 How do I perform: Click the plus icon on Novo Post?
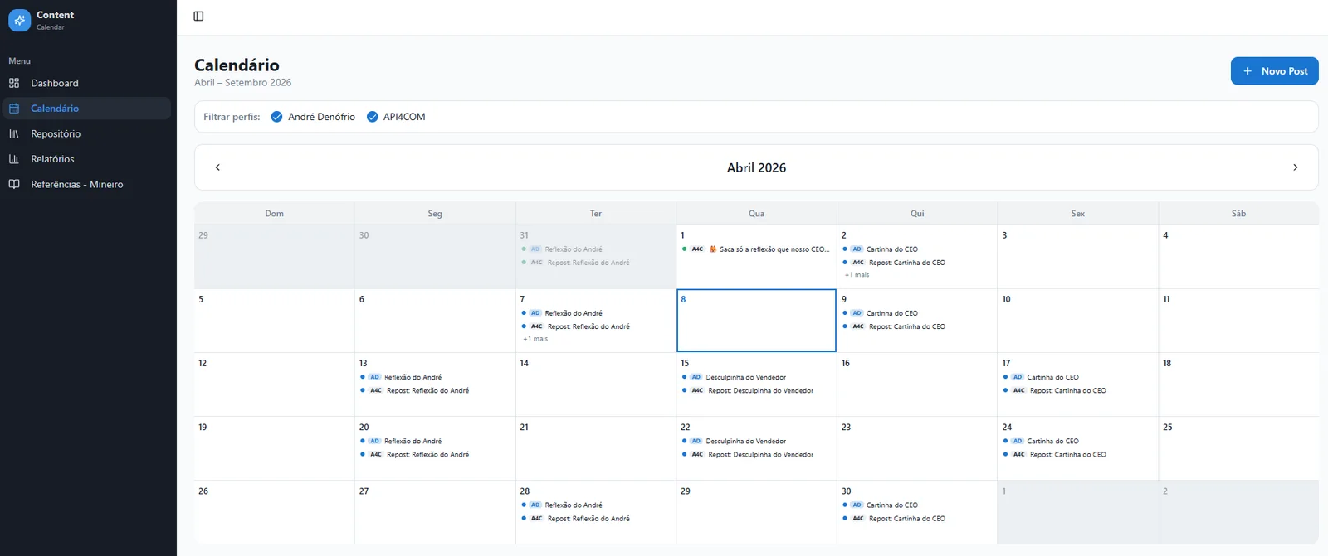click(x=1247, y=71)
